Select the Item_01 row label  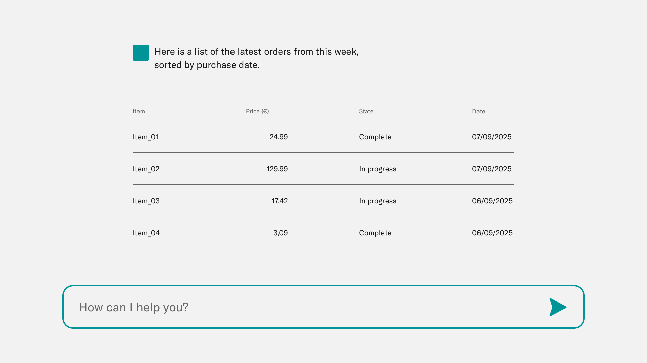(146, 137)
